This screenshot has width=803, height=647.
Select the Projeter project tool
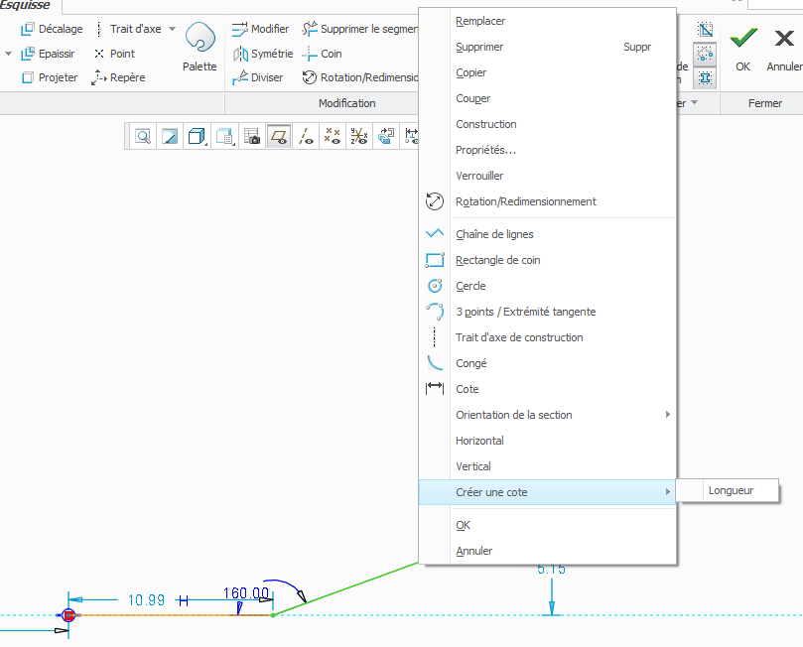pos(50,77)
